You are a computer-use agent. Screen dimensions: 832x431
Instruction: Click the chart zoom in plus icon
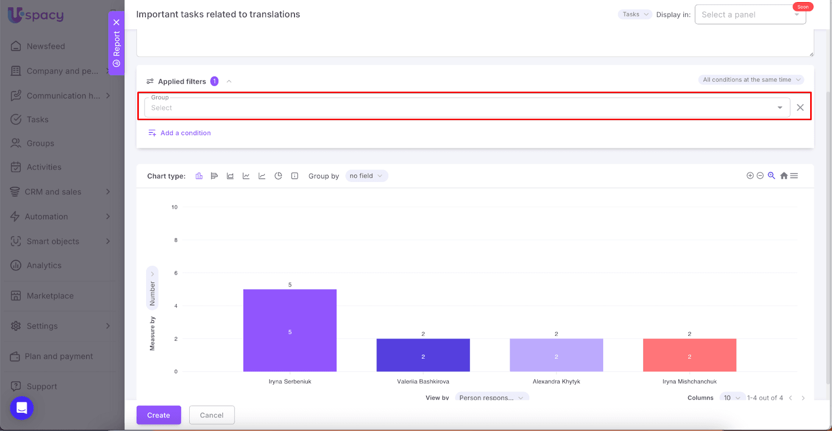coord(750,176)
